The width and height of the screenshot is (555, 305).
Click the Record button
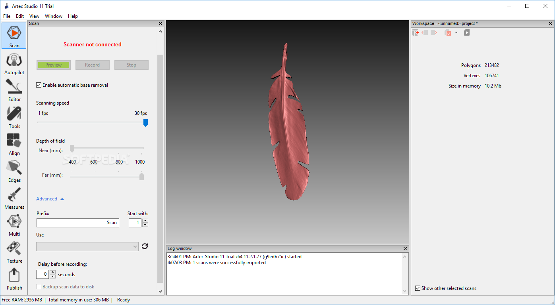[92, 65]
